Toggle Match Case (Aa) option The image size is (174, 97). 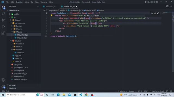pos(152,13)
